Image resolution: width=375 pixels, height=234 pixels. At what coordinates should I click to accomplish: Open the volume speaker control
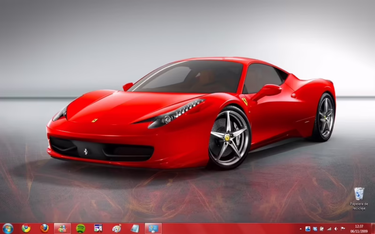pyautogui.click(x=336, y=228)
